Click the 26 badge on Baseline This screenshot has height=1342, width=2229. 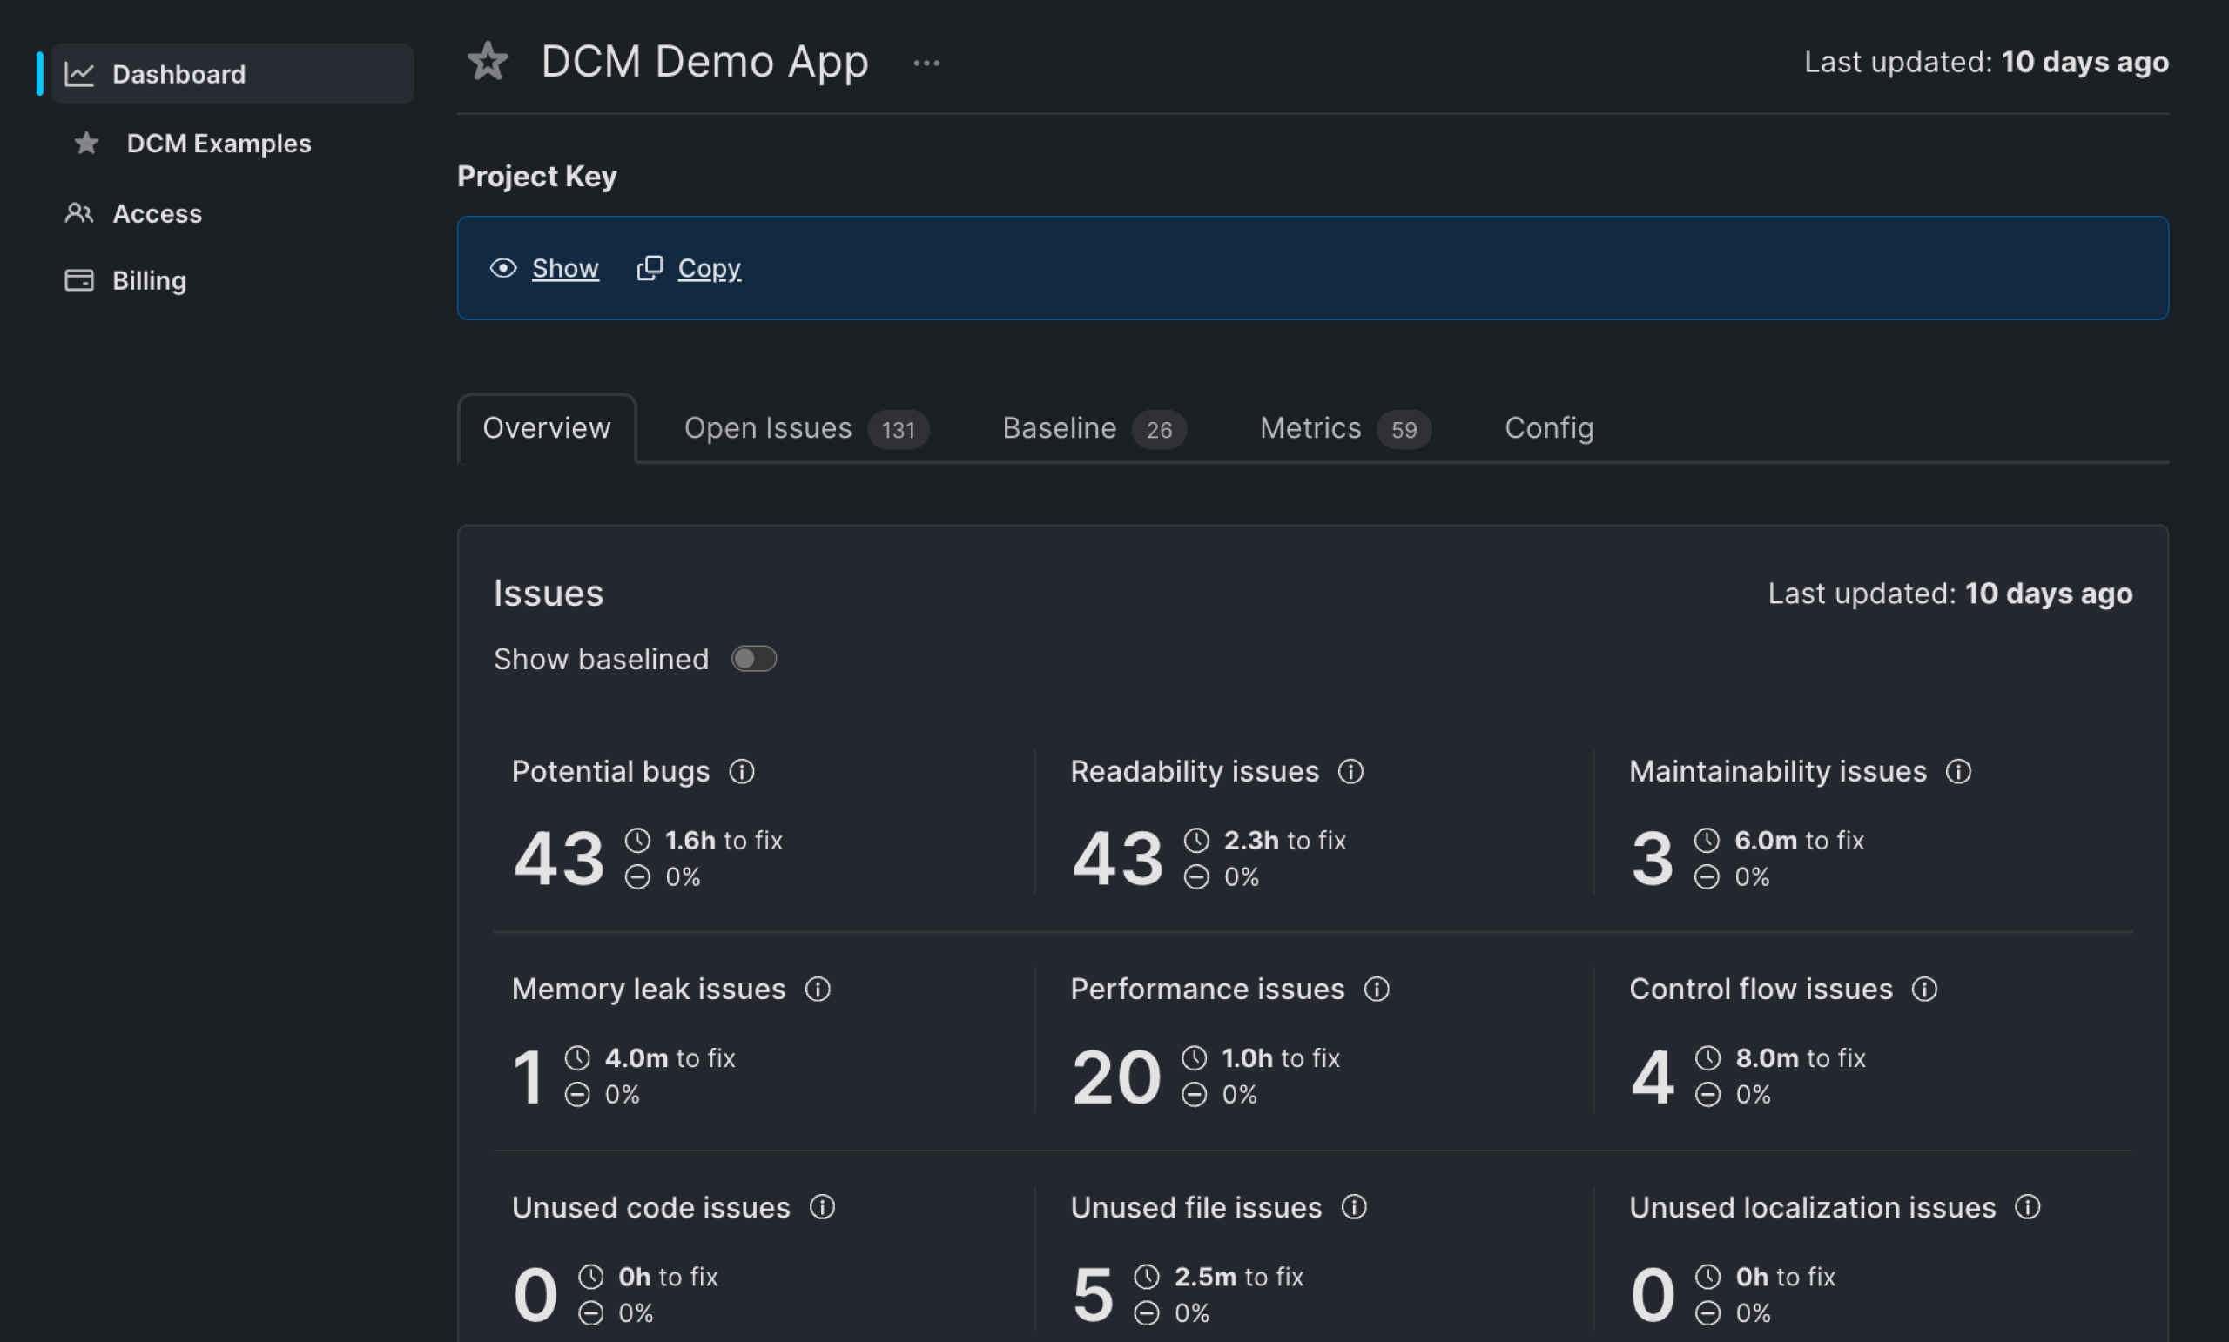point(1159,430)
